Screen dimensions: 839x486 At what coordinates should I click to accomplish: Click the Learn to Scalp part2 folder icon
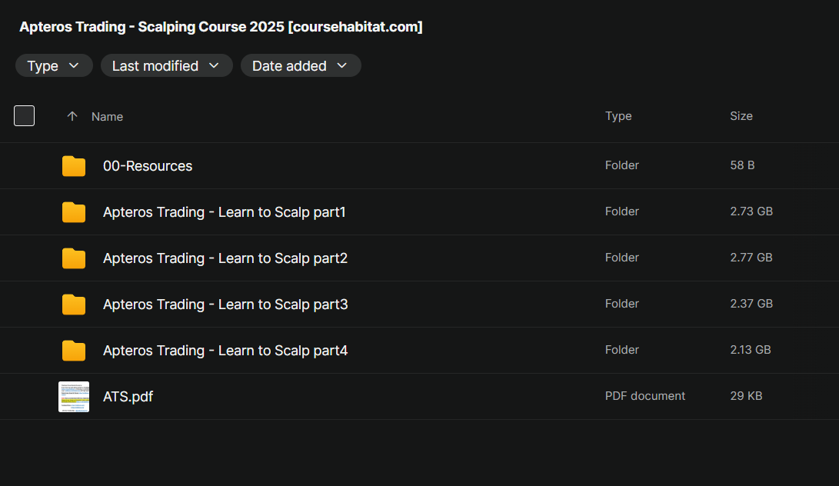[74, 258]
